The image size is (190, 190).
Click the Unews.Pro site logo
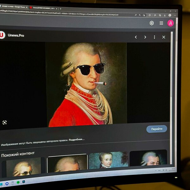pos(3,35)
